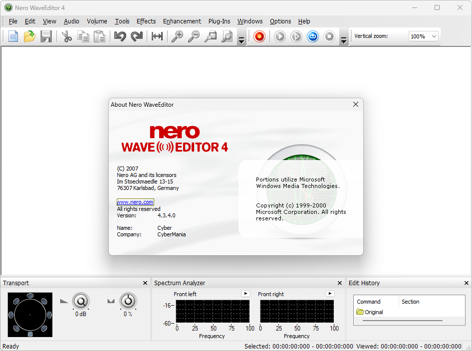This screenshot has height=351, width=472.
Task: Click the Ready status bar text
Action: coord(11,347)
